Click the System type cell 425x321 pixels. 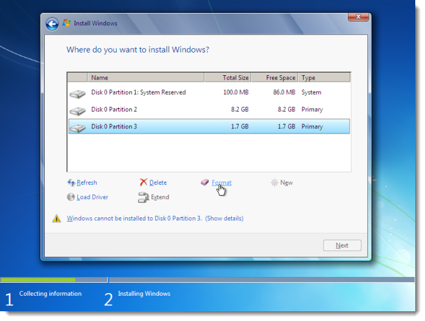[x=311, y=92]
